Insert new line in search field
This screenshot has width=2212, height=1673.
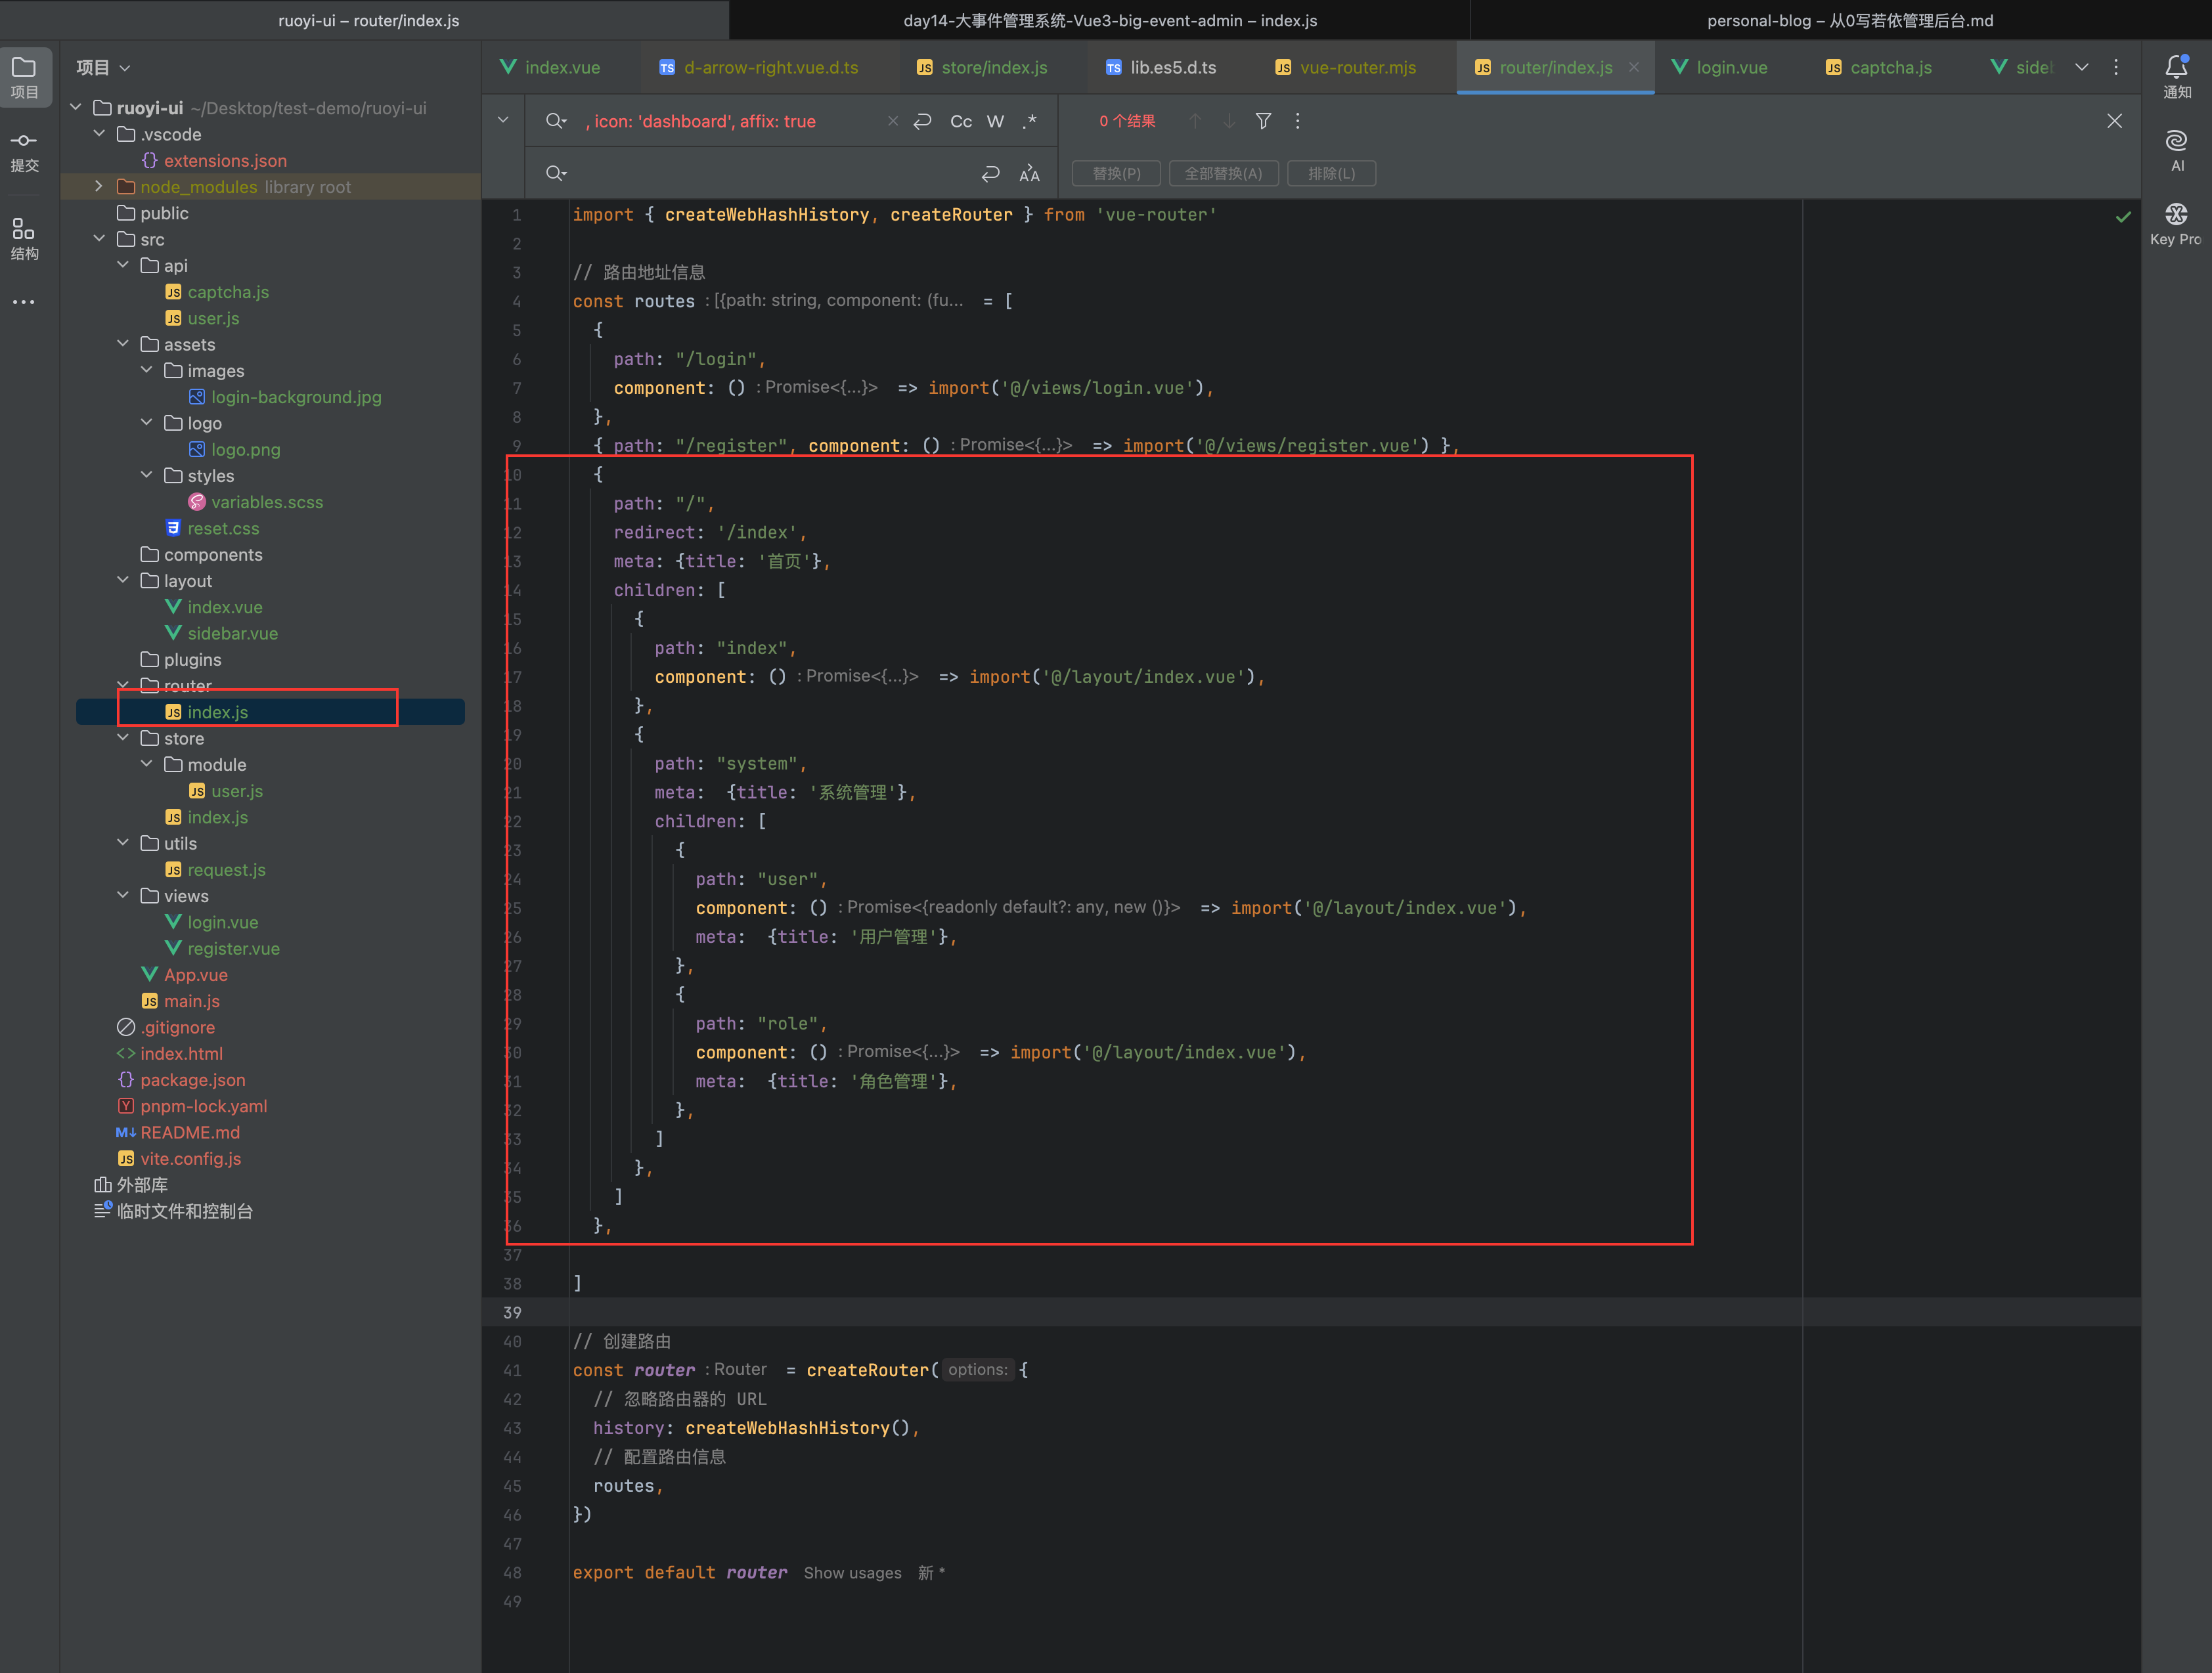(x=923, y=121)
